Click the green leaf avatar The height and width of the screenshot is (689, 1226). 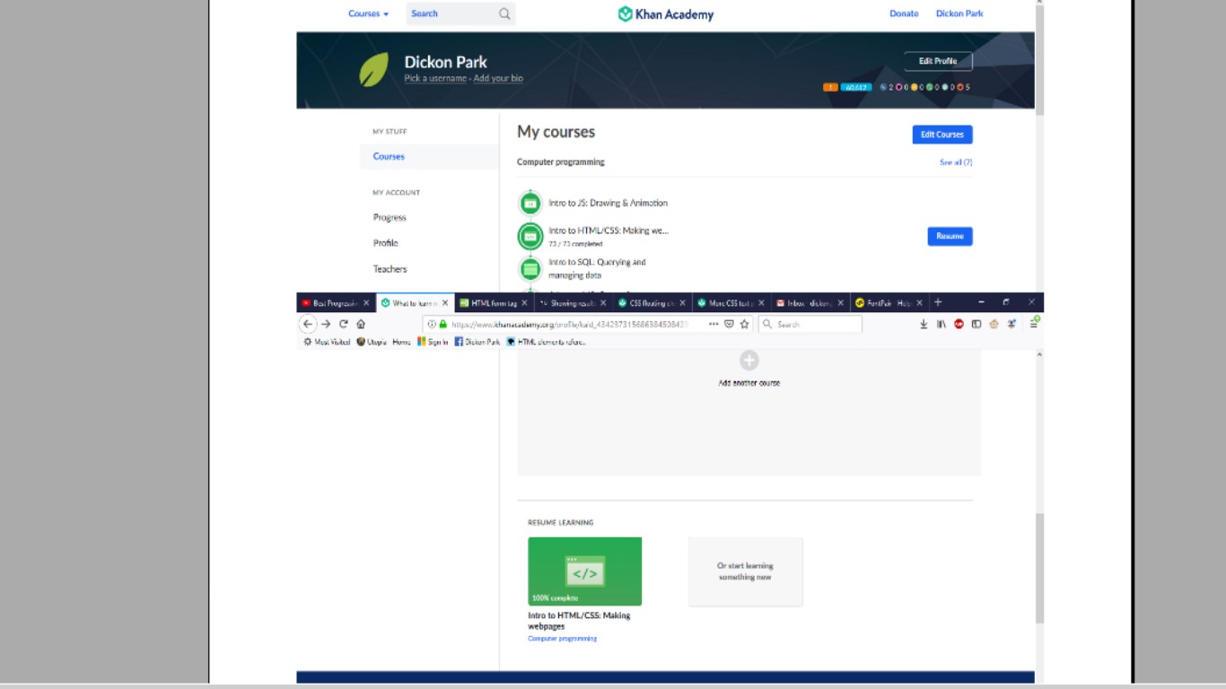pos(373,69)
